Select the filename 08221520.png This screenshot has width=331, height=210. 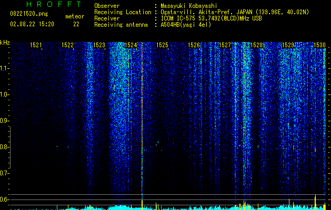coord(29,14)
